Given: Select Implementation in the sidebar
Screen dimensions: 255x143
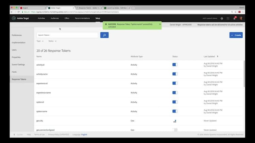Looking at the screenshot, I should (x=19, y=42).
